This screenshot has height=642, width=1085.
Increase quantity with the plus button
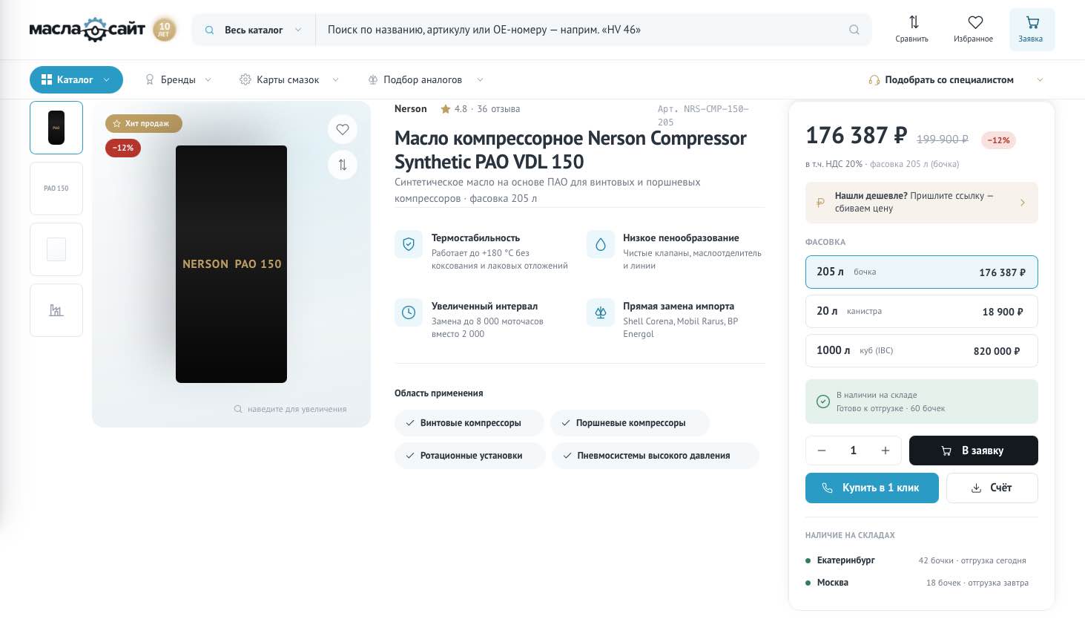tap(886, 451)
